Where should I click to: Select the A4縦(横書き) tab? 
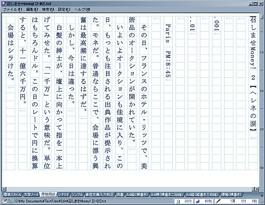[x=137, y=194]
